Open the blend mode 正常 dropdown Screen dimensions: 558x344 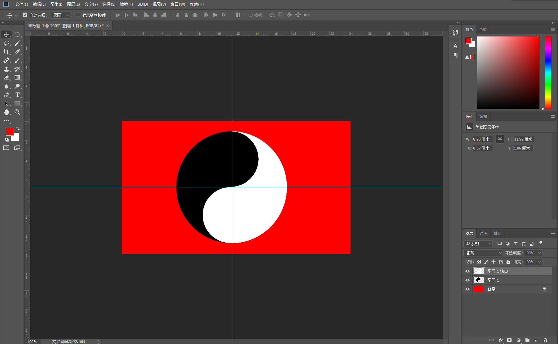[x=483, y=253]
